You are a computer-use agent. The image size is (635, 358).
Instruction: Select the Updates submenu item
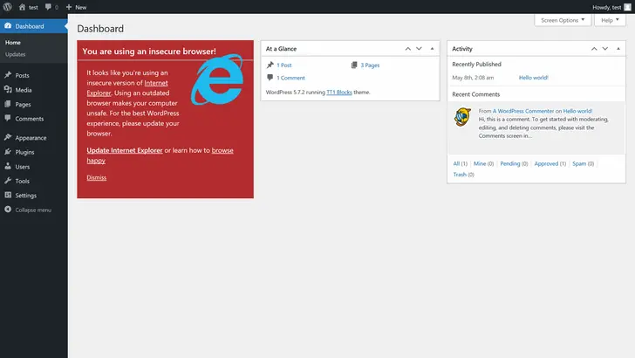point(16,54)
